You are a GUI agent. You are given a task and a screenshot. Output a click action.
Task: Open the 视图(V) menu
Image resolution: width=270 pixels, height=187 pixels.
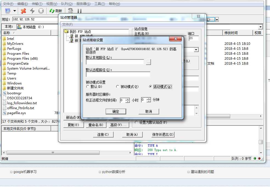point(52,4)
